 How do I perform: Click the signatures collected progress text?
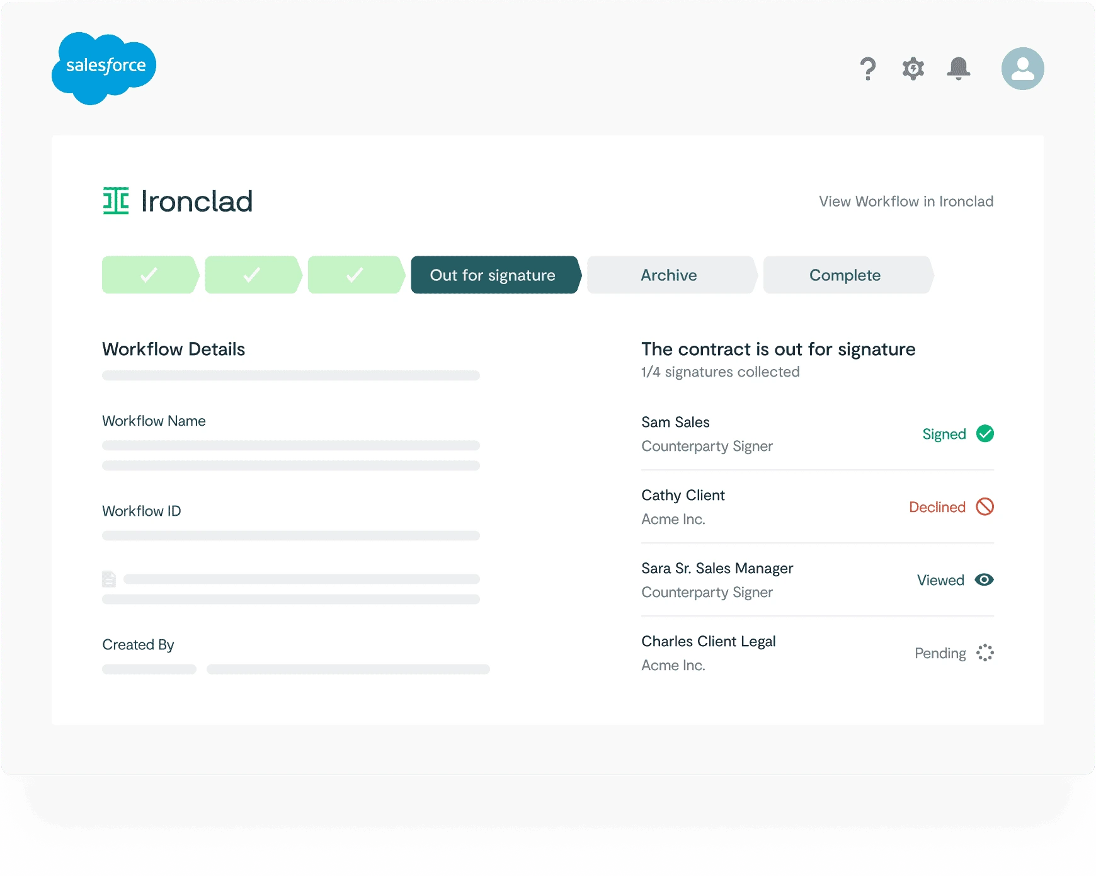(719, 372)
